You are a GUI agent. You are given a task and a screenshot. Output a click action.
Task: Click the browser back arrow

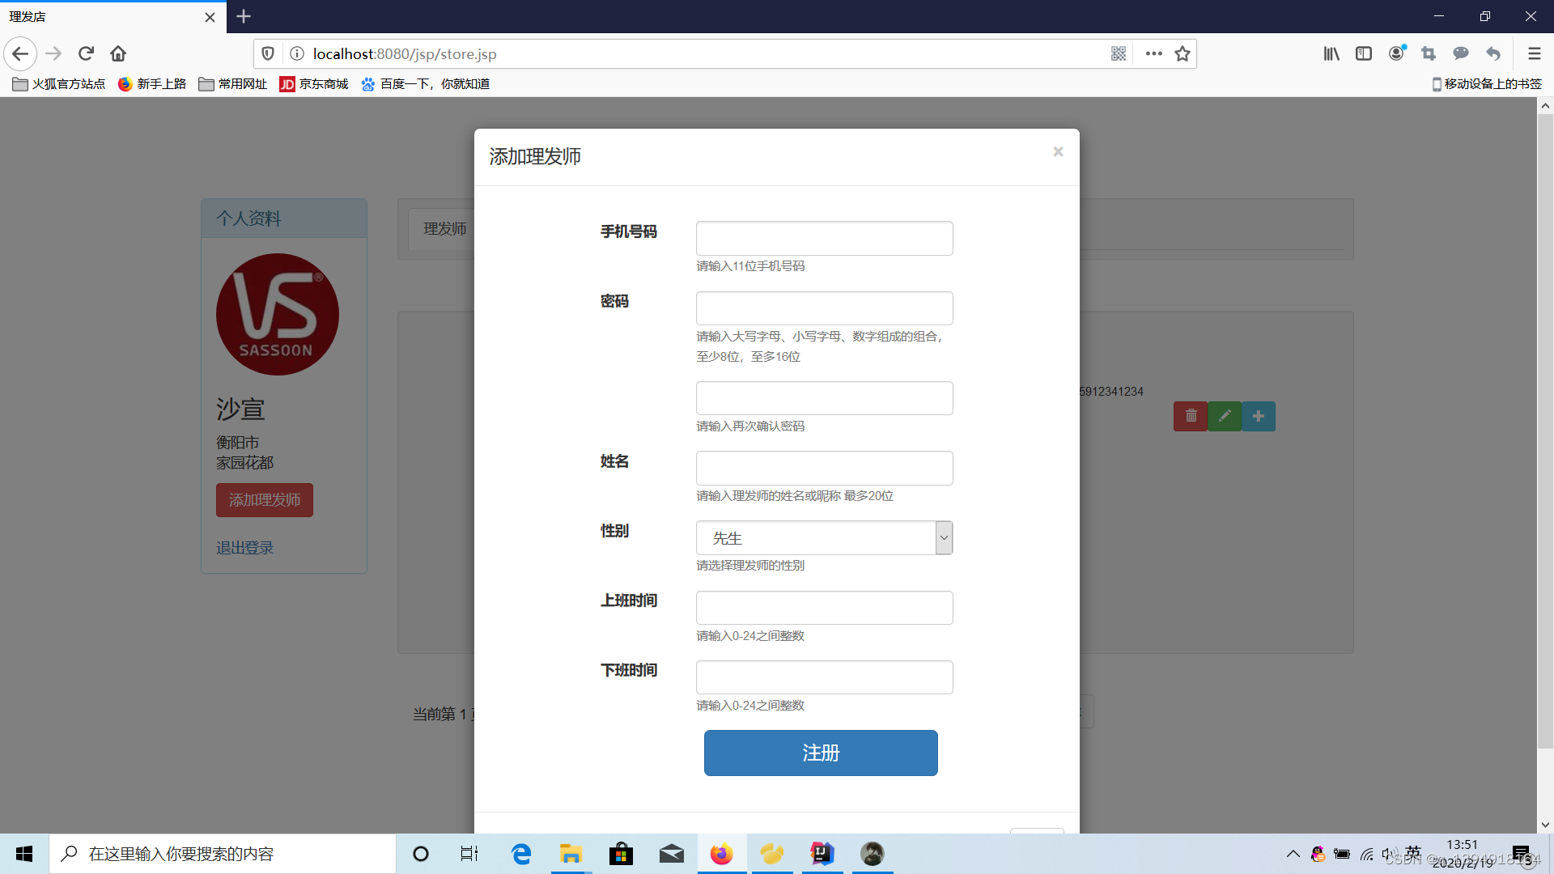[20, 53]
